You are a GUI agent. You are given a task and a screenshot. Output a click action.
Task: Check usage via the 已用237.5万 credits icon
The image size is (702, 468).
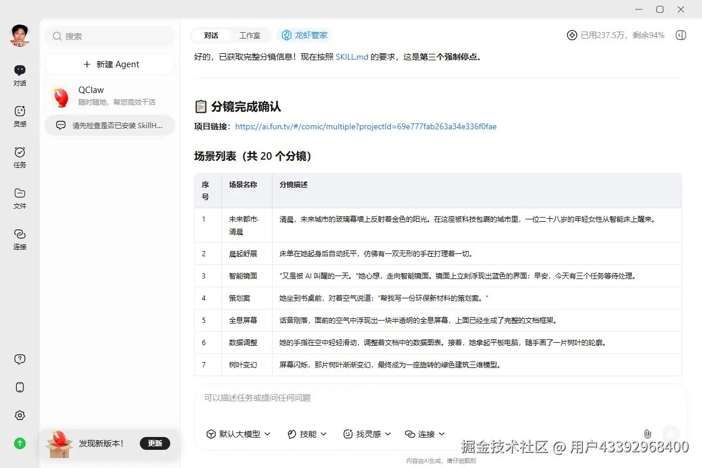coord(572,35)
